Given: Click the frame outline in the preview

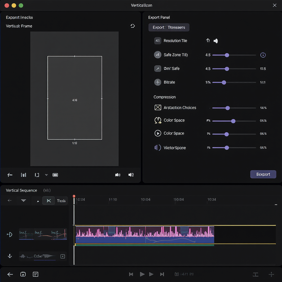Looking at the screenshot, I should click(75, 98).
